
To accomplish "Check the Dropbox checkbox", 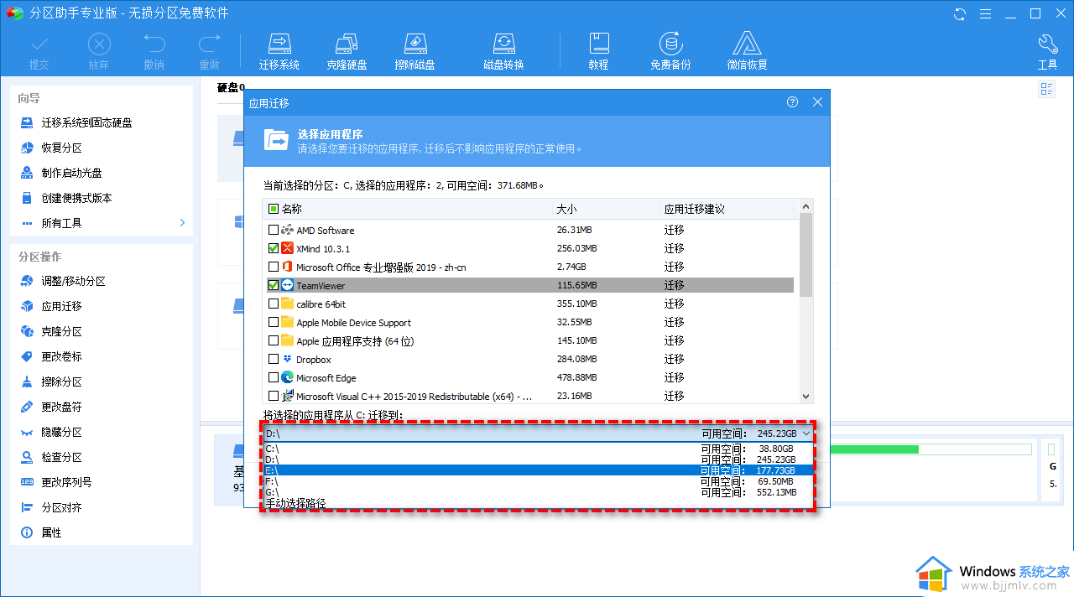I will point(274,359).
